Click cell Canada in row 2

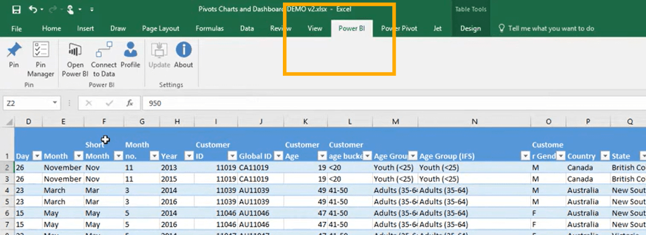(589, 167)
